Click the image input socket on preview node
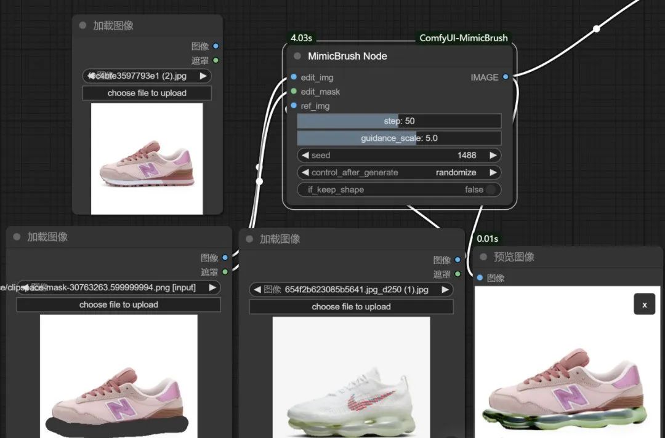 (480, 277)
